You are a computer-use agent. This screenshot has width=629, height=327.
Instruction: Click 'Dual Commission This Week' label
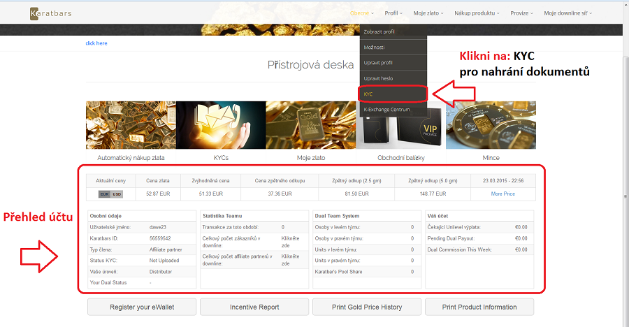click(459, 249)
